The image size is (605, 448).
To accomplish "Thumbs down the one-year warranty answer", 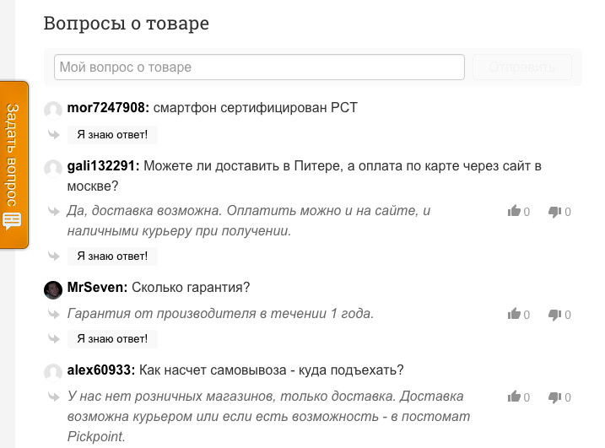I will (x=554, y=314).
